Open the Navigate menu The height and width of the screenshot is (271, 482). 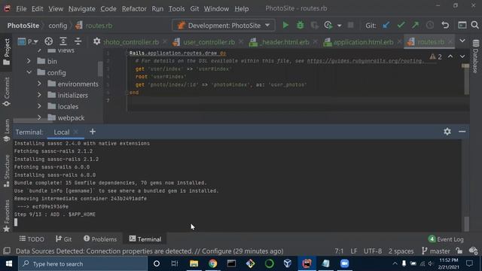pos(82,8)
